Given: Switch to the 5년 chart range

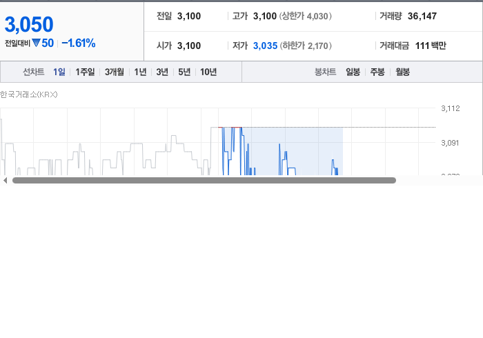Looking at the screenshot, I should tap(184, 72).
